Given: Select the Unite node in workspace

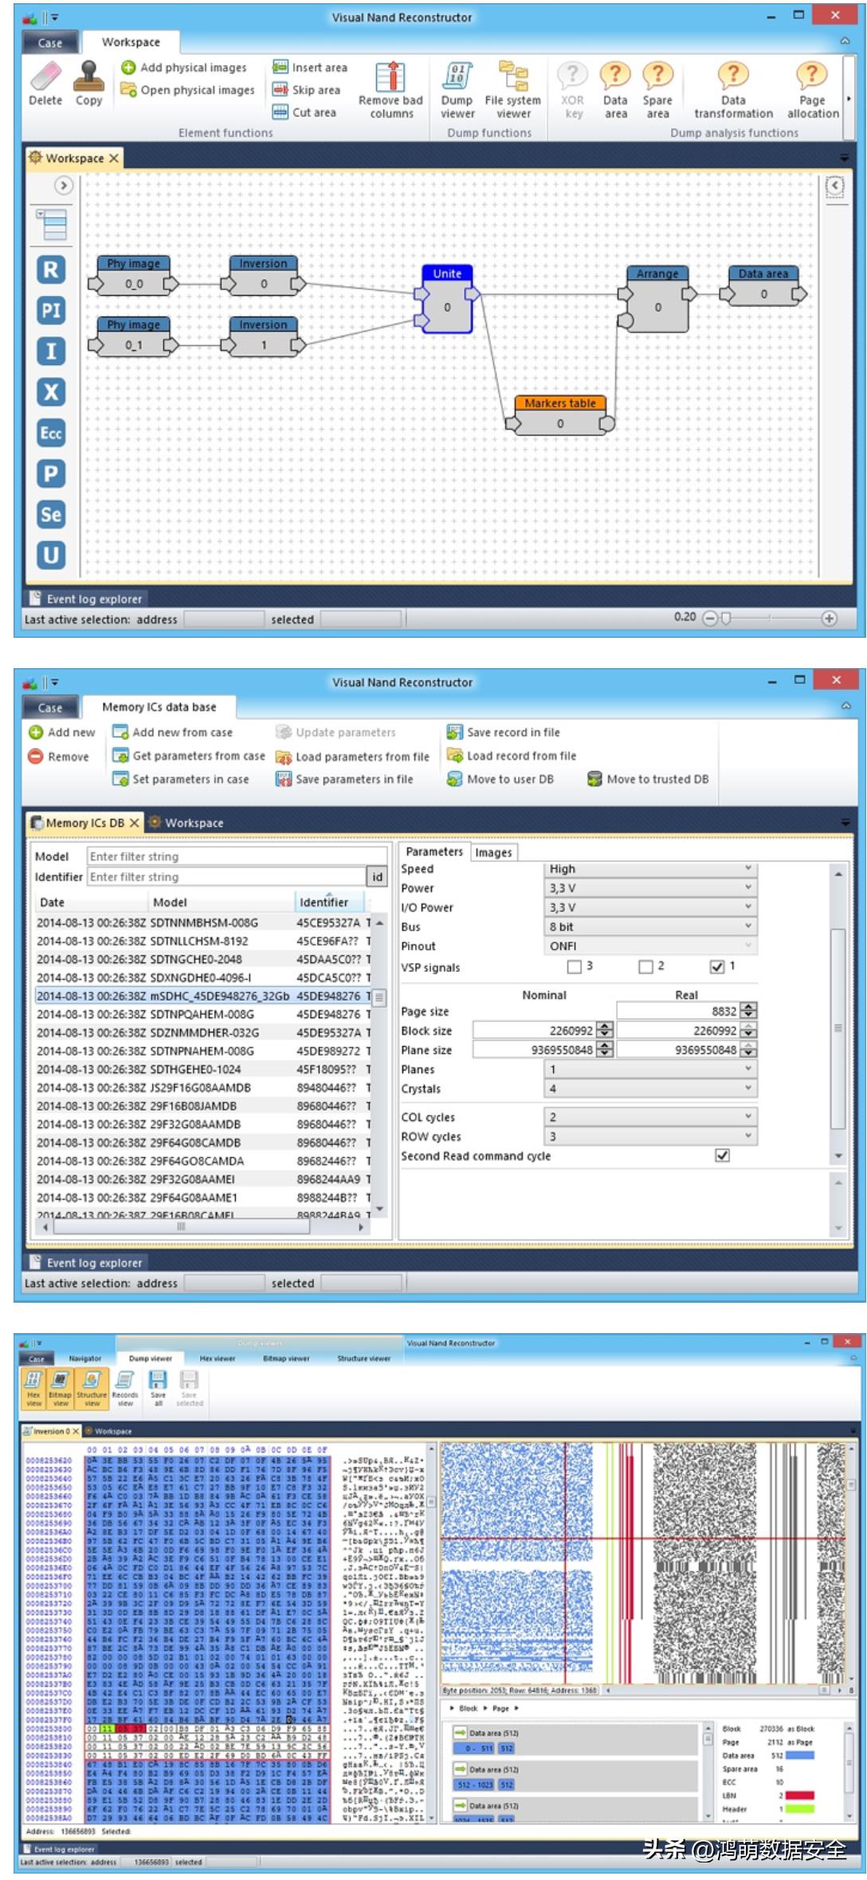Looking at the screenshot, I should [447, 299].
